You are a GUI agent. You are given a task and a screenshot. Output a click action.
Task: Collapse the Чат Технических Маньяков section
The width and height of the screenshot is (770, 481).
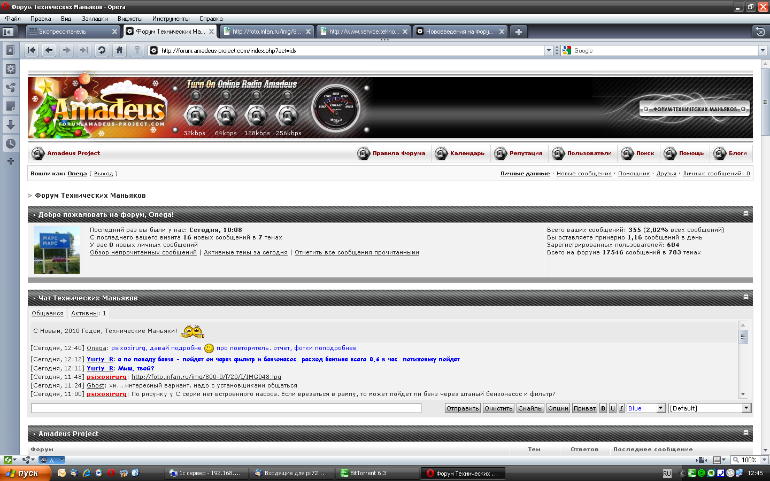[x=746, y=297]
